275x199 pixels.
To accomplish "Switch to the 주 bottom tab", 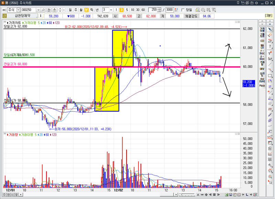I will pos(4,195).
